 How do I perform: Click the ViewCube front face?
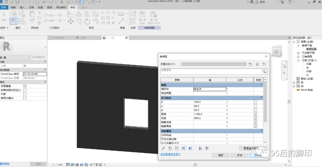(276, 52)
